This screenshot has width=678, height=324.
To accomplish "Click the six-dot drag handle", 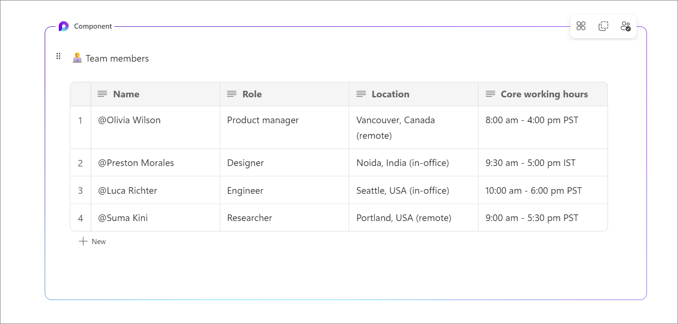I will click(58, 56).
